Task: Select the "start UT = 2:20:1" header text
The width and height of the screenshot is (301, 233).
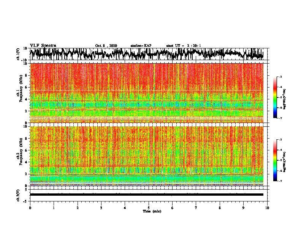Action: tap(184, 46)
